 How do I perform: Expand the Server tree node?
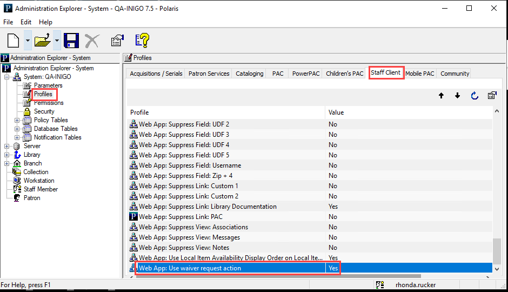click(x=6, y=146)
